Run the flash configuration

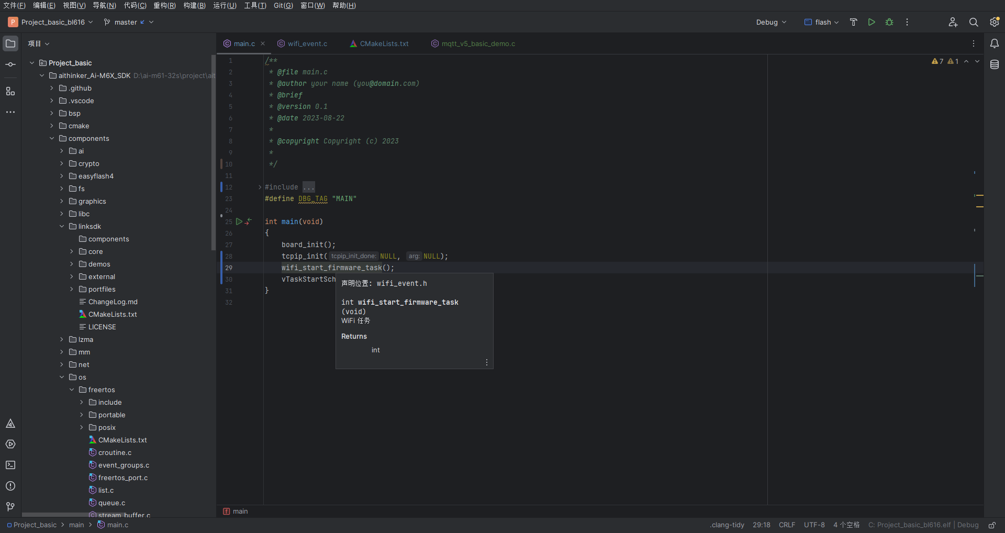(872, 22)
